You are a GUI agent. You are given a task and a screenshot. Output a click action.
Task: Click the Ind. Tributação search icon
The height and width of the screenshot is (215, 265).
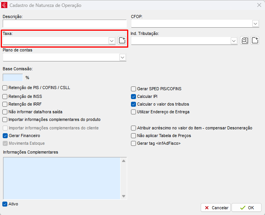click(244, 41)
